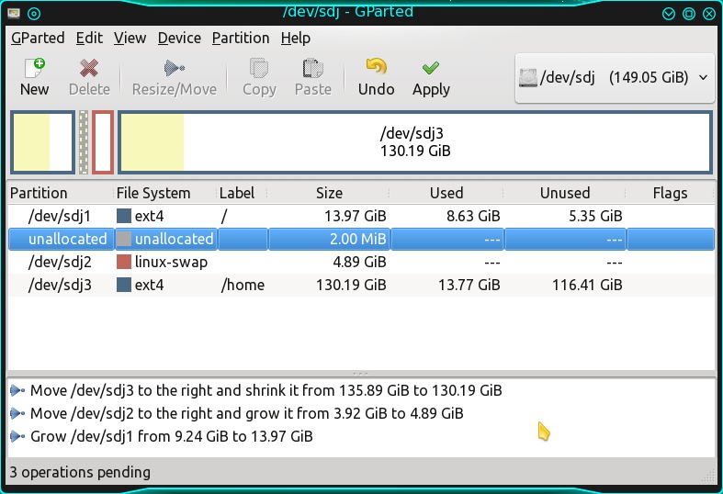Sort by the Size column header

click(x=329, y=193)
